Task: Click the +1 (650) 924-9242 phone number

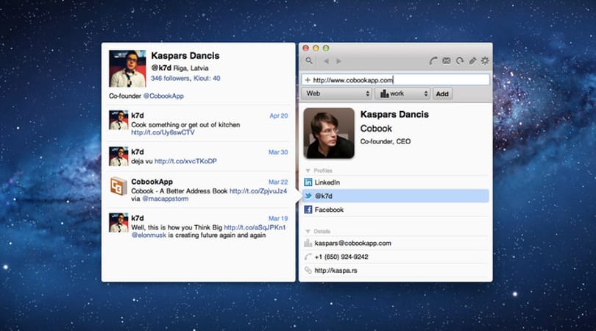Action: click(341, 257)
